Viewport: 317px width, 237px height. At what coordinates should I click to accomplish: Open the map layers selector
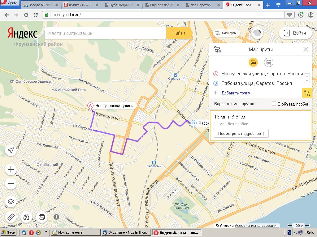tap(11, 202)
